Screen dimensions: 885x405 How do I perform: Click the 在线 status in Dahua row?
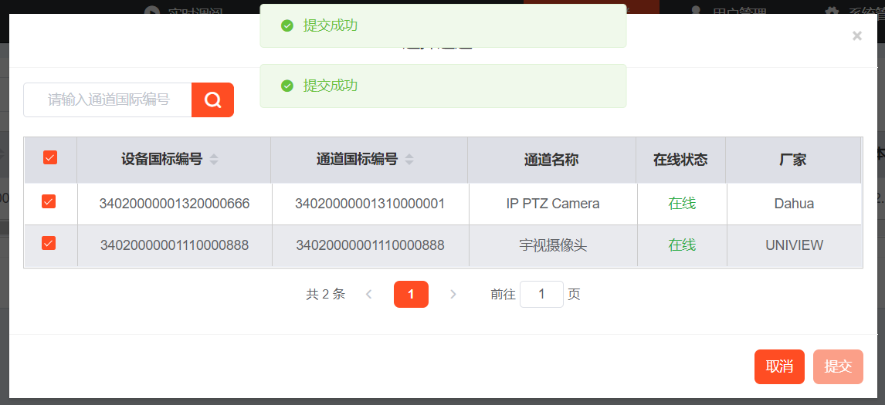(x=682, y=204)
